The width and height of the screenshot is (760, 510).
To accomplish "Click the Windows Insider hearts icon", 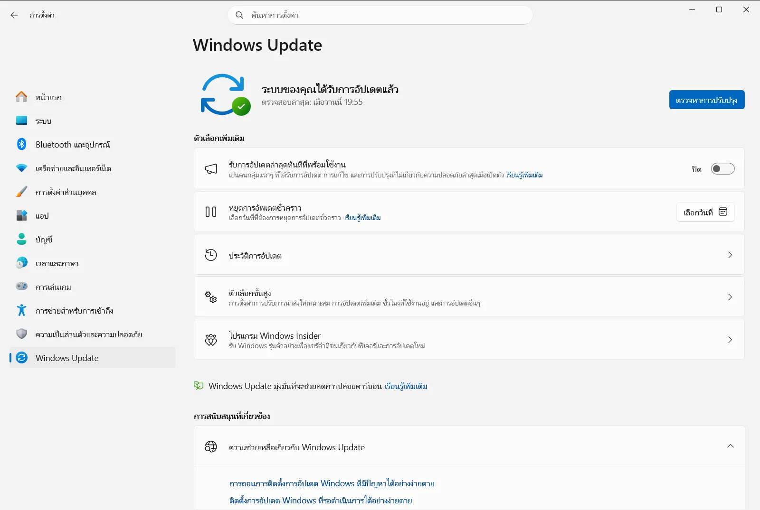I will tap(211, 340).
